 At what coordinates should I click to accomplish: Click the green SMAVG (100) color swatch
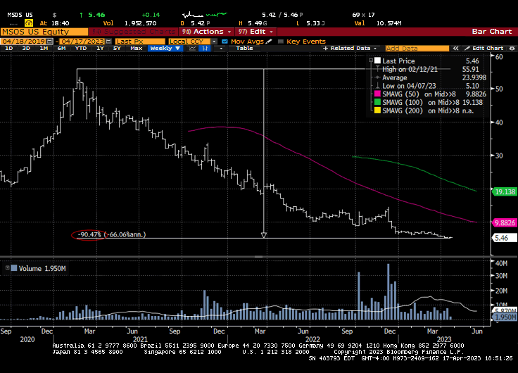point(377,102)
